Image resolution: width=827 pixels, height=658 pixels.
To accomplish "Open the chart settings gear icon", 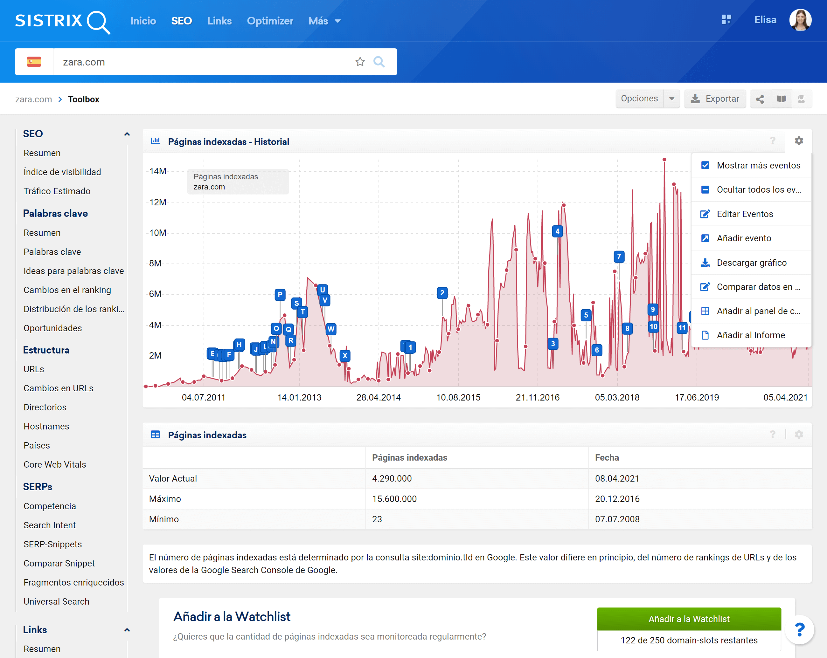I will (799, 141).
